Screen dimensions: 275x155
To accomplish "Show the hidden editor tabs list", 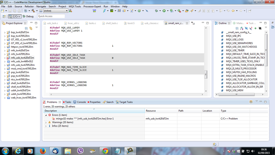I will coord(193,23).
